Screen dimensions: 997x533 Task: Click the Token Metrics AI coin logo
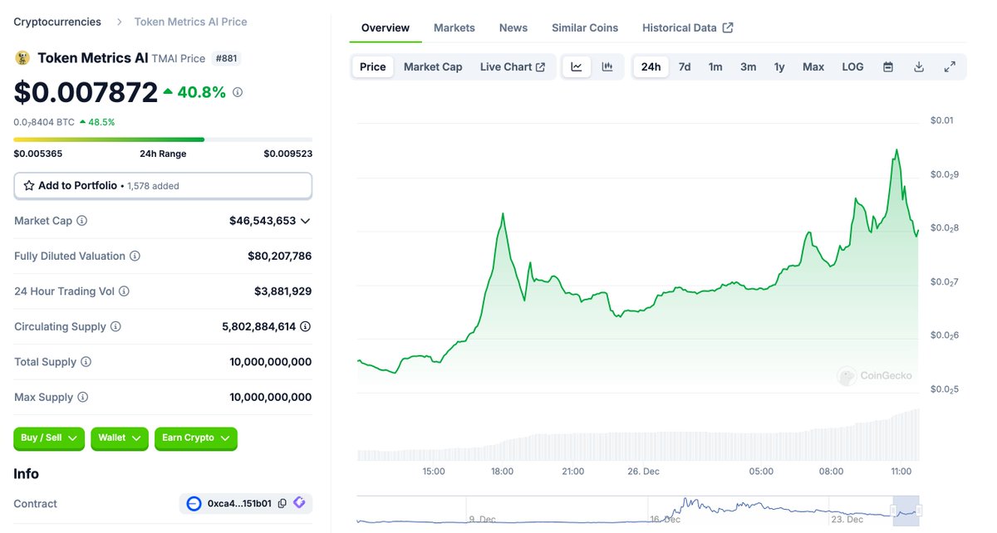(22, 58)
